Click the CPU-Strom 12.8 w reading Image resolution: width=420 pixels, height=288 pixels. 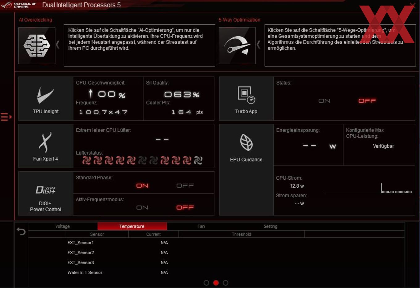297,186
